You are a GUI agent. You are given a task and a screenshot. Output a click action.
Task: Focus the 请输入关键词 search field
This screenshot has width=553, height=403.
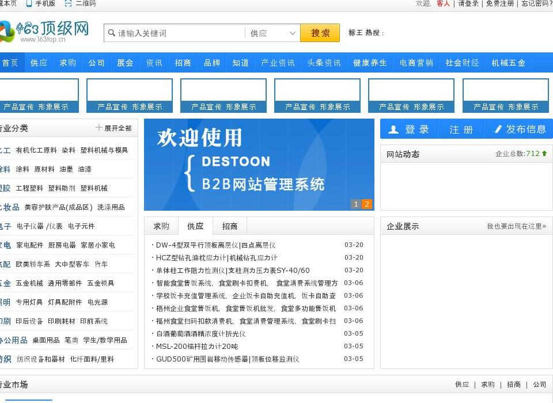point(175,33)
